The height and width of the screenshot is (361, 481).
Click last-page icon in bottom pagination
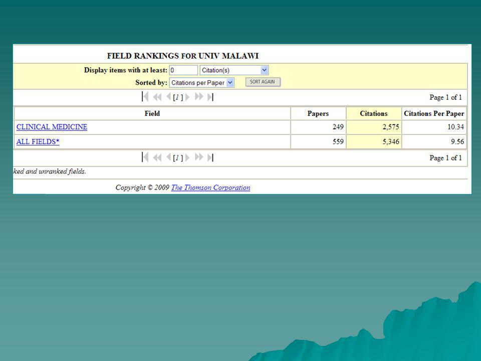[210, 157]
